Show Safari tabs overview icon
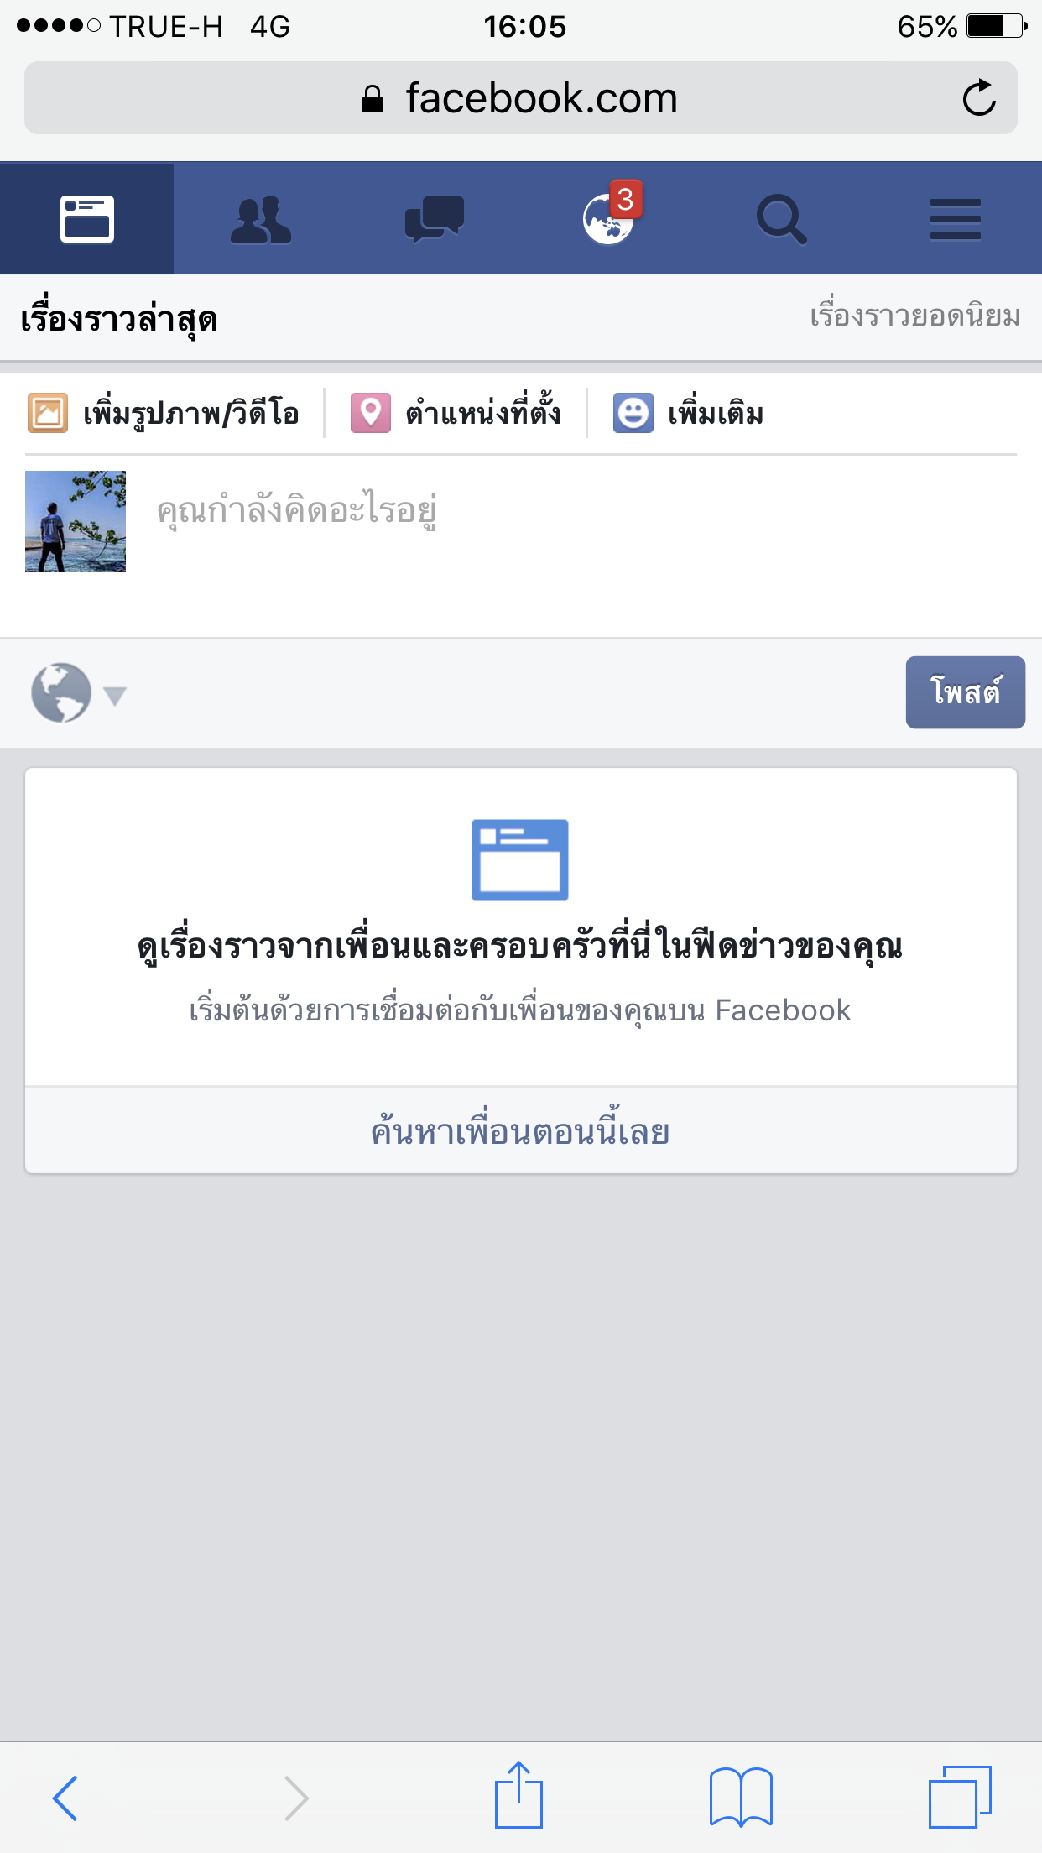Image resolution: width=1042 pixels, height=1853 pixels. tap(960, 1797)
